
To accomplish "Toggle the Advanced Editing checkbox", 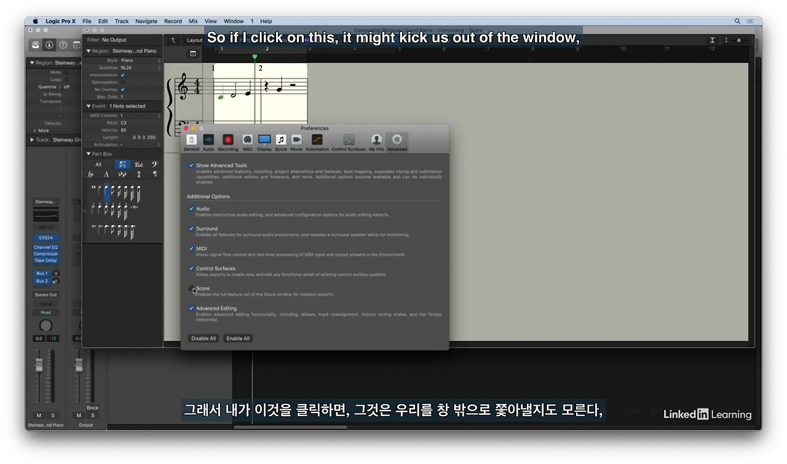I will click(x=191, y=308).
